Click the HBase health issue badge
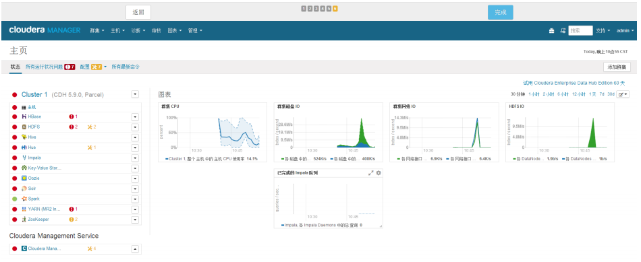 coord(74,117)
